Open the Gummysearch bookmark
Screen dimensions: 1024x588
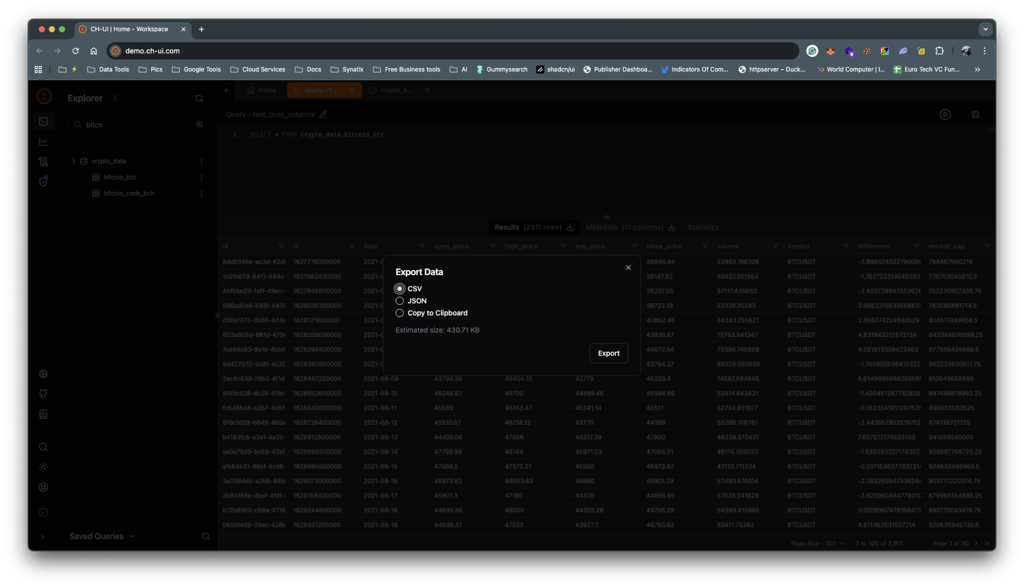click(502, 70)
